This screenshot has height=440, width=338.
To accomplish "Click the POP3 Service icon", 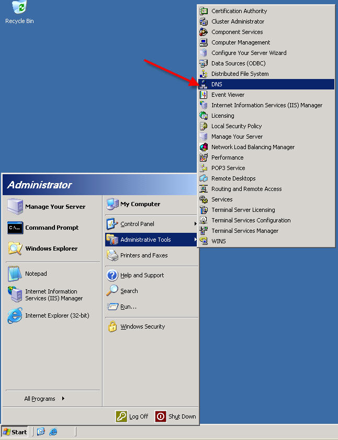I will 204,168.
